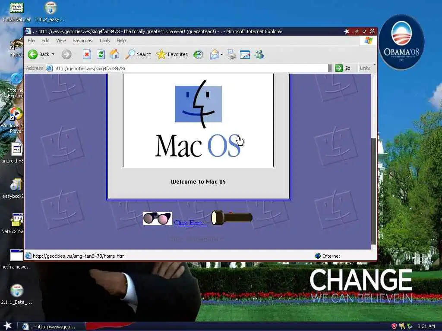Click the flashlight image

[x=232, y=218]
